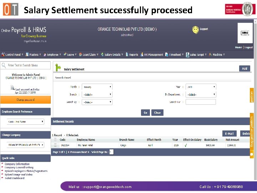Click the Control Panel wrench icon
Image resolution: width=257 pixels, height=193 pixels.
pyautogui.click(x=3, y=54)
